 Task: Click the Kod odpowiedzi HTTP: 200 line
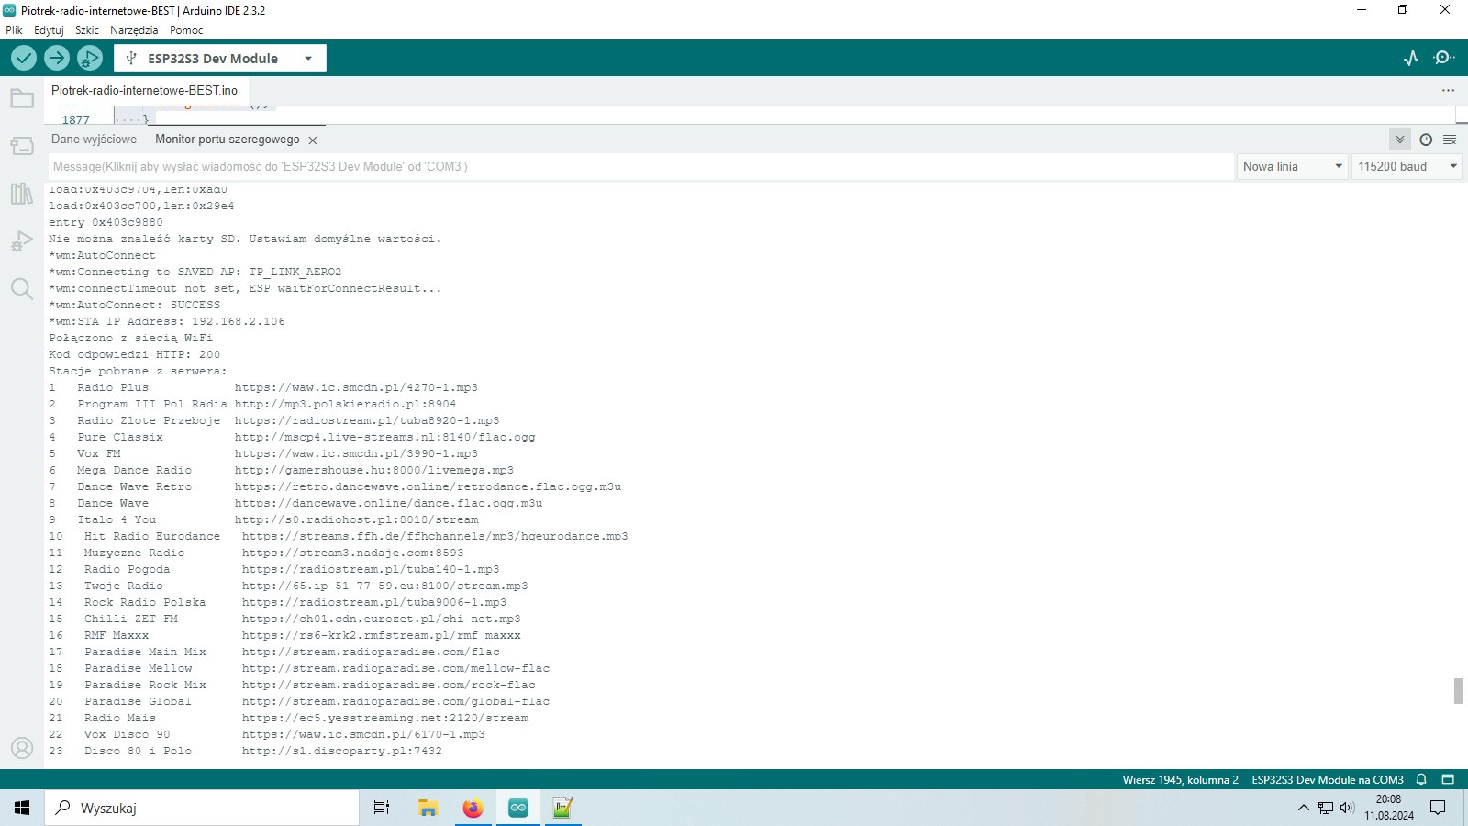point(134,354)
